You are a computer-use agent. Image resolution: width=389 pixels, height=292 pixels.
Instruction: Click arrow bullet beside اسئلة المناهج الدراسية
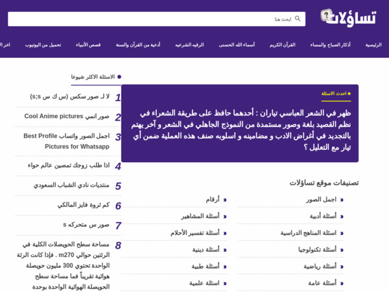(x=342, y=233)
